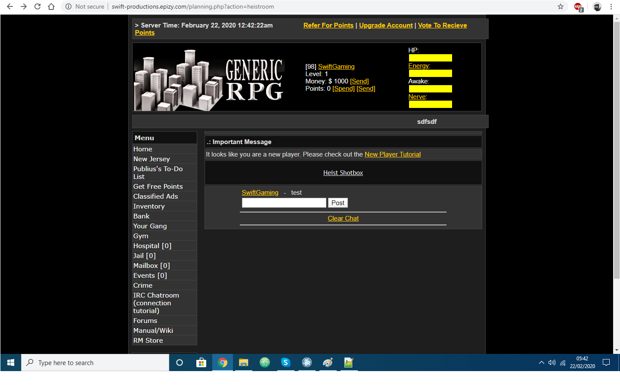620x387 pixels.
Task: Open the New Player Tutorial link
Action: click(x=392, y=154)
